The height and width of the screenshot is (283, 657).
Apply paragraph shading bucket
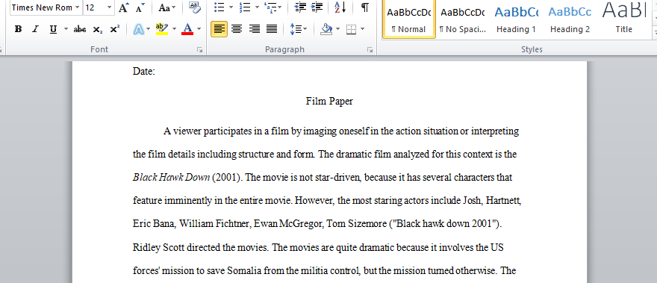tap(326, 29)
